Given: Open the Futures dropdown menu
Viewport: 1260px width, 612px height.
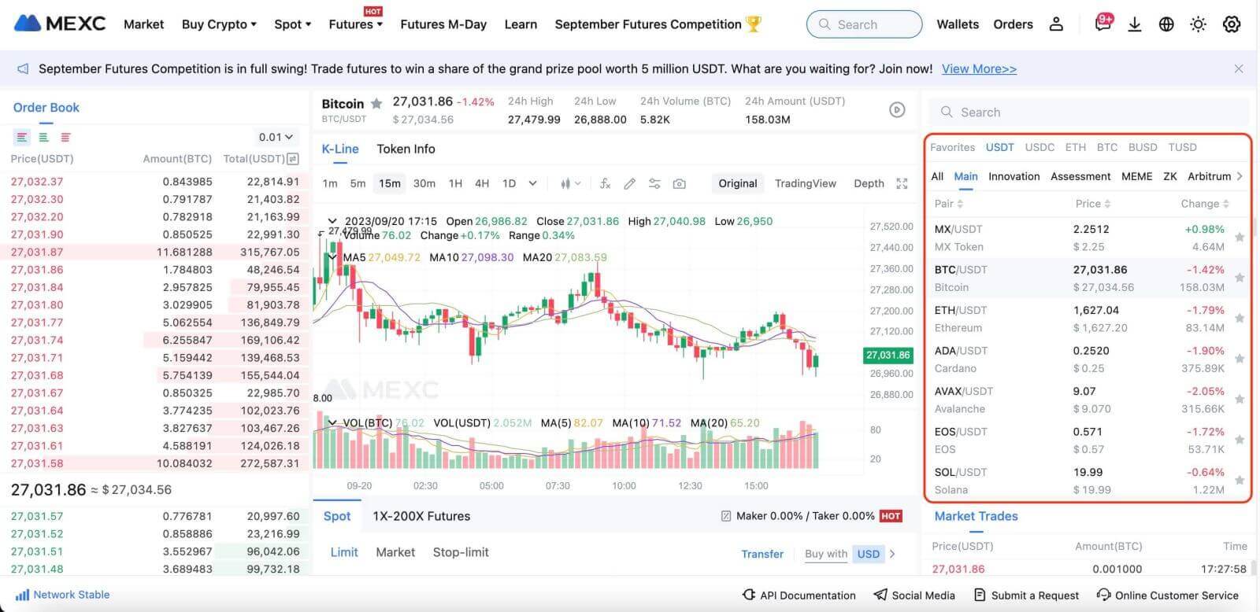Looking at the screenshot, I should (x=355, y=24).
